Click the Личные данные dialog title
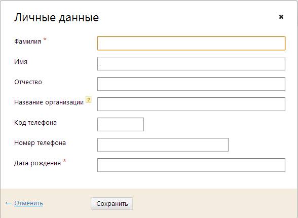The image size is (298, 218). click(x=56, y=18)
